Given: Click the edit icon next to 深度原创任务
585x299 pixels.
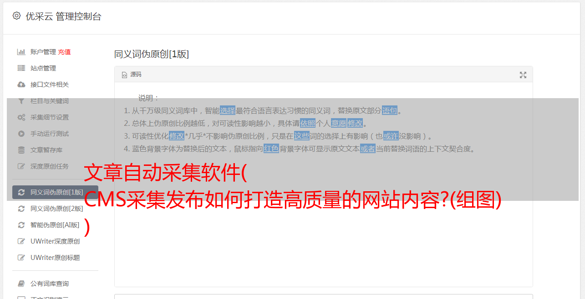Looking at the screenshot, I should click(21, 166).
